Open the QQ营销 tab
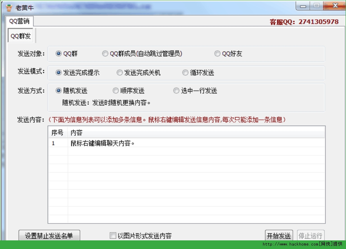 (19, 21)
